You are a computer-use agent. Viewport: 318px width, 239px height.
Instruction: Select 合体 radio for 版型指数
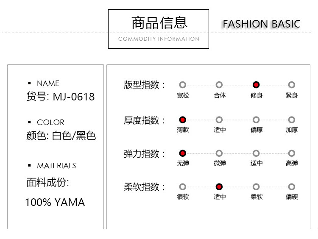(x=219, y=85)
